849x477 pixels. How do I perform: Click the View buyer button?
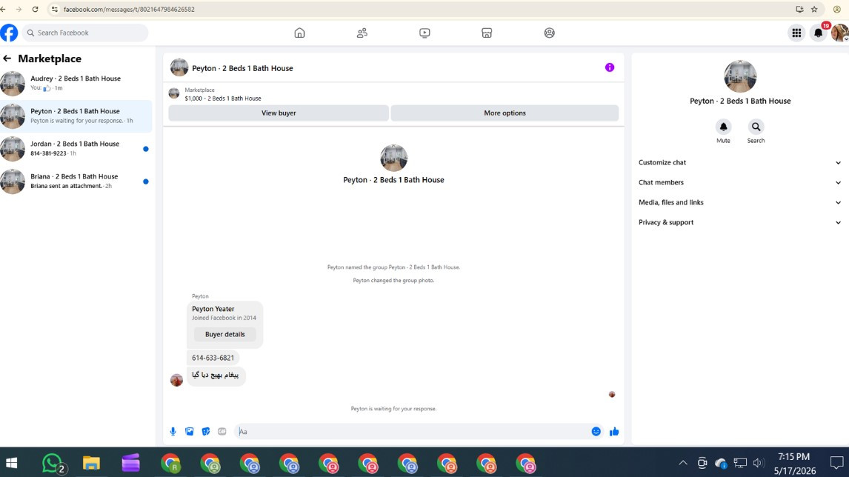(x=279, y=113)
